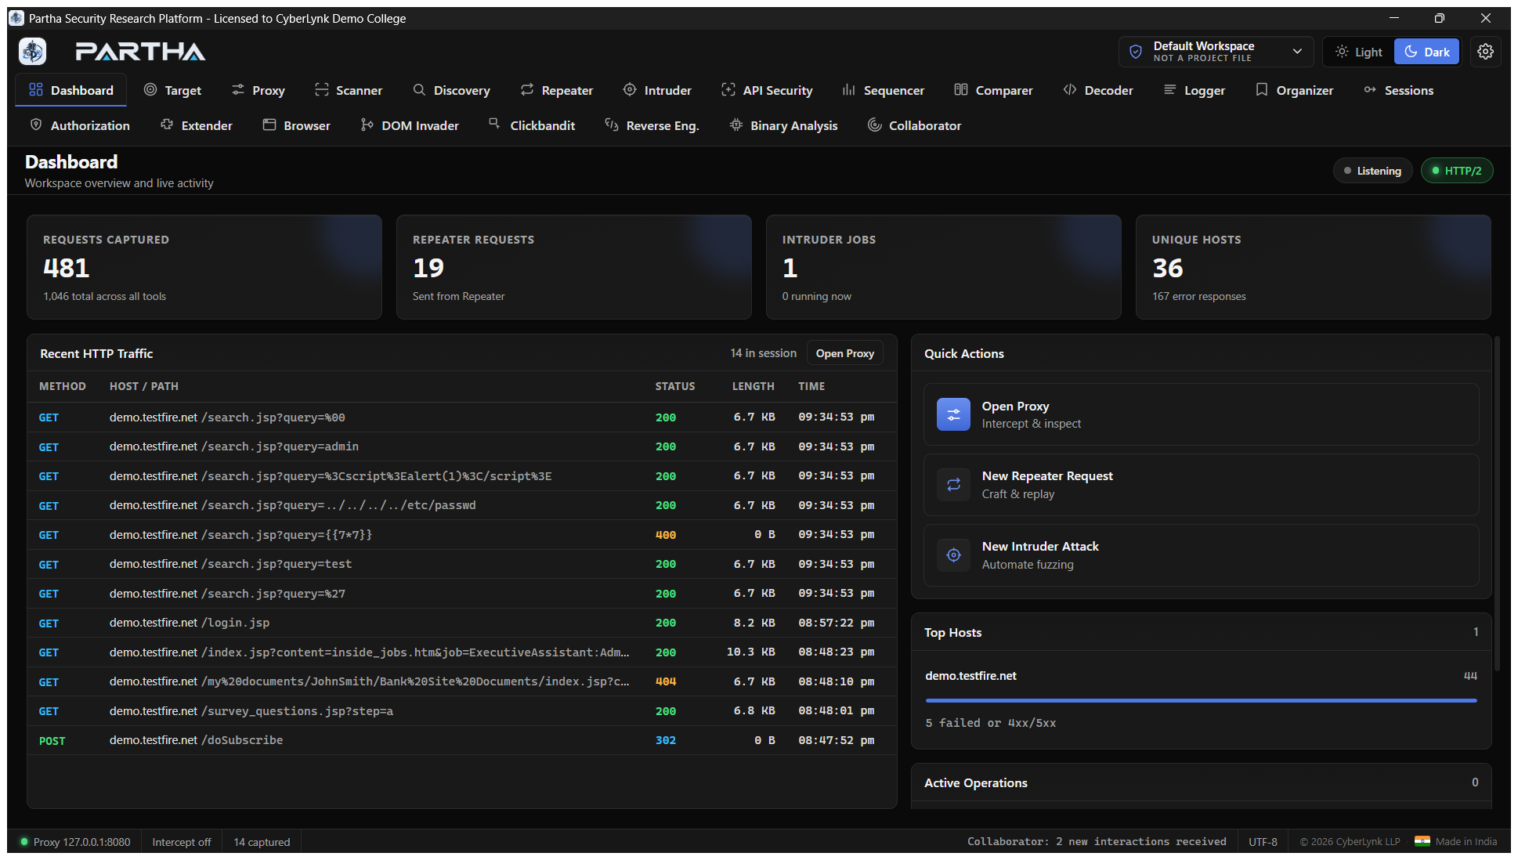This screenshot has width=1518, height=860.
Task: Open the Unique Hosts stat card
Action: [1314, 267]
